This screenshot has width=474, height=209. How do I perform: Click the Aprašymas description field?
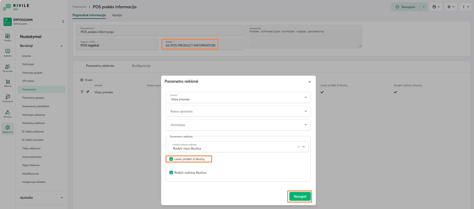[303, 37]
